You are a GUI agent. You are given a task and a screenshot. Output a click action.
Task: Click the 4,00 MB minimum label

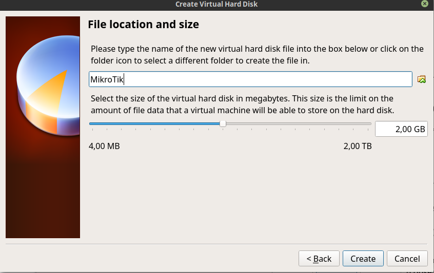(104, 146)
